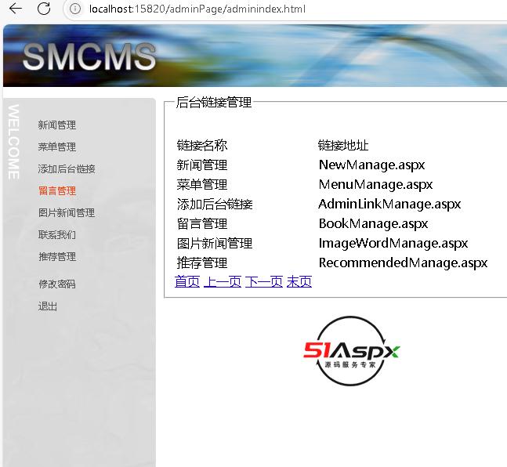507x467 pixels.
Task: Open 推荐管理 in the sidebar menu
Action: [57, 257]
